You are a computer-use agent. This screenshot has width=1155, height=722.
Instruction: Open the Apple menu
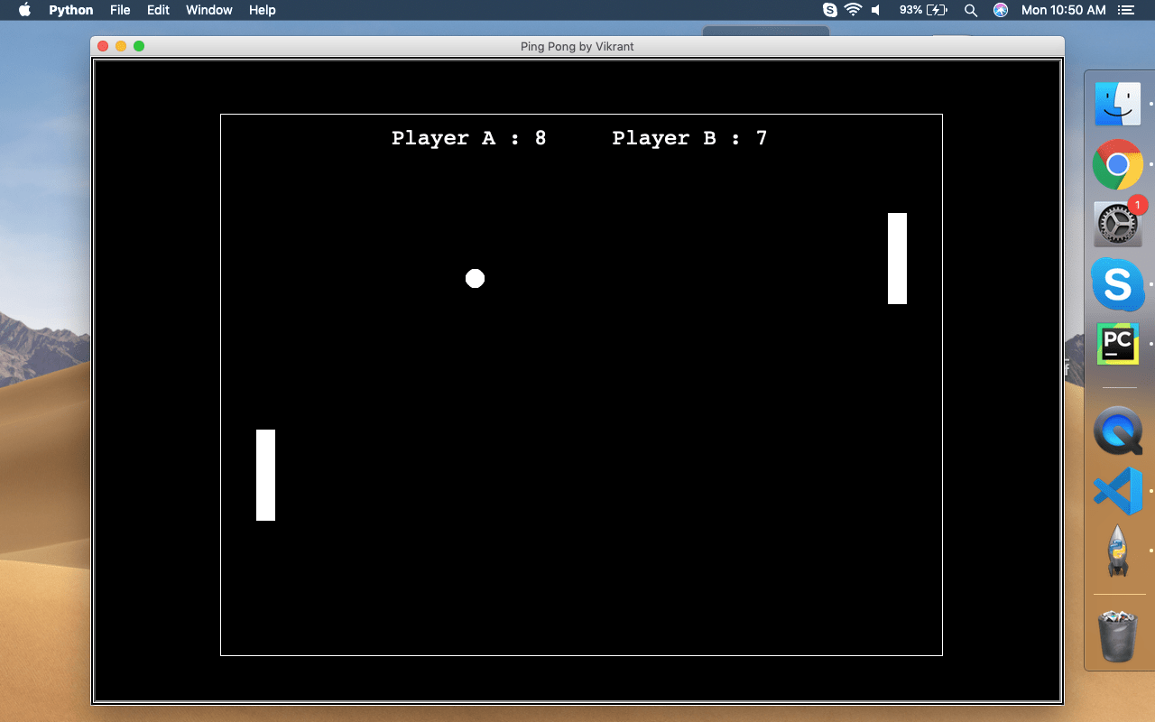tap(24, 10)
